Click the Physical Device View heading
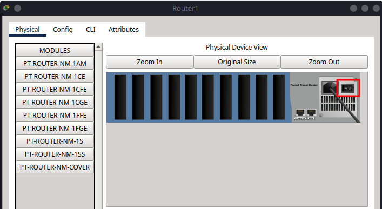This screenshot has height=209, width=382. [x=237, y=48]
